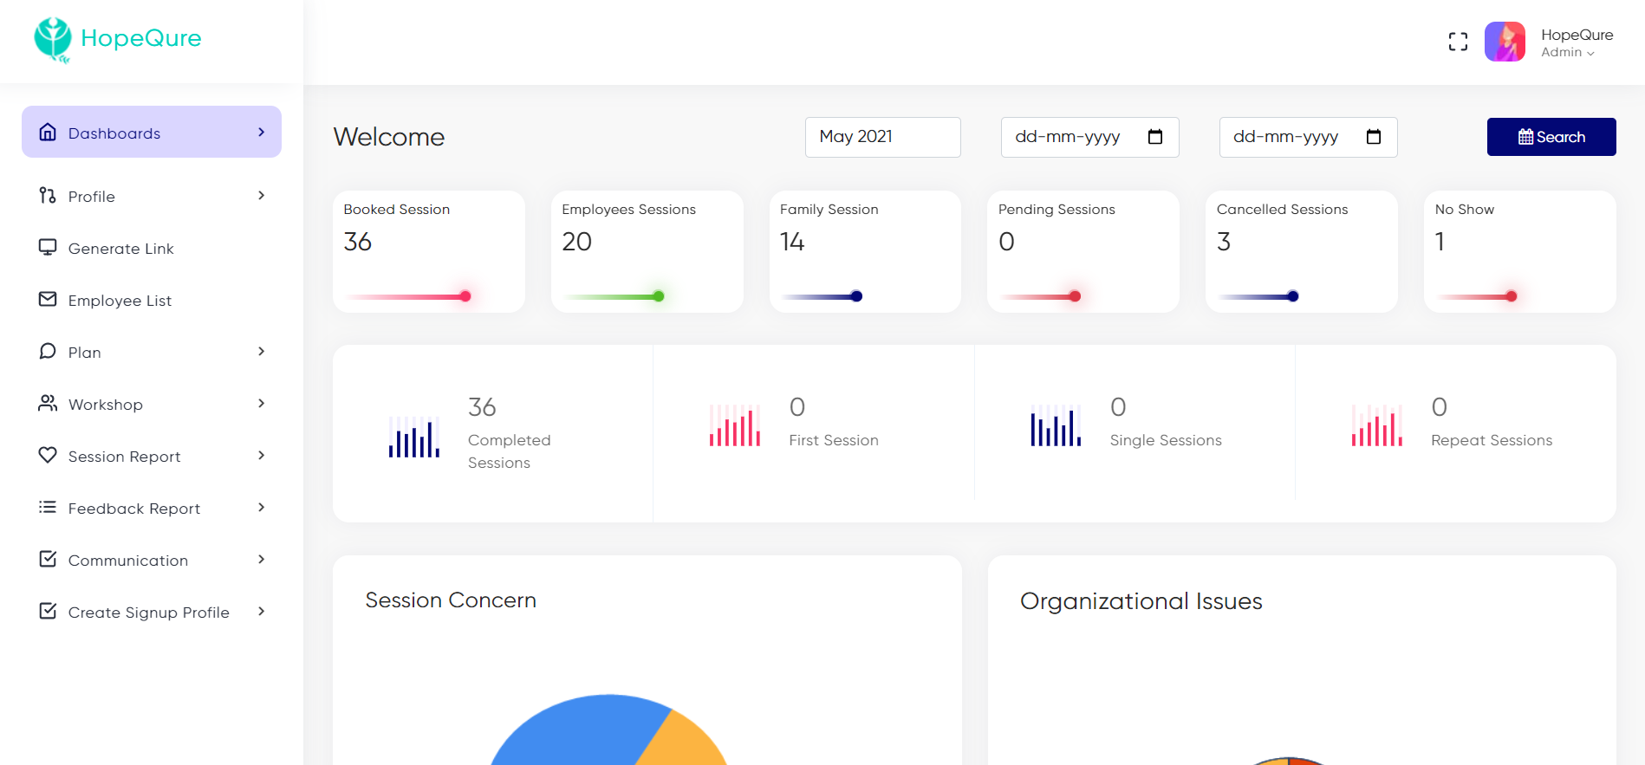Open Communication in the sidebar
This screenshot has height=765, width=1645.
click(x=128, y=561)
